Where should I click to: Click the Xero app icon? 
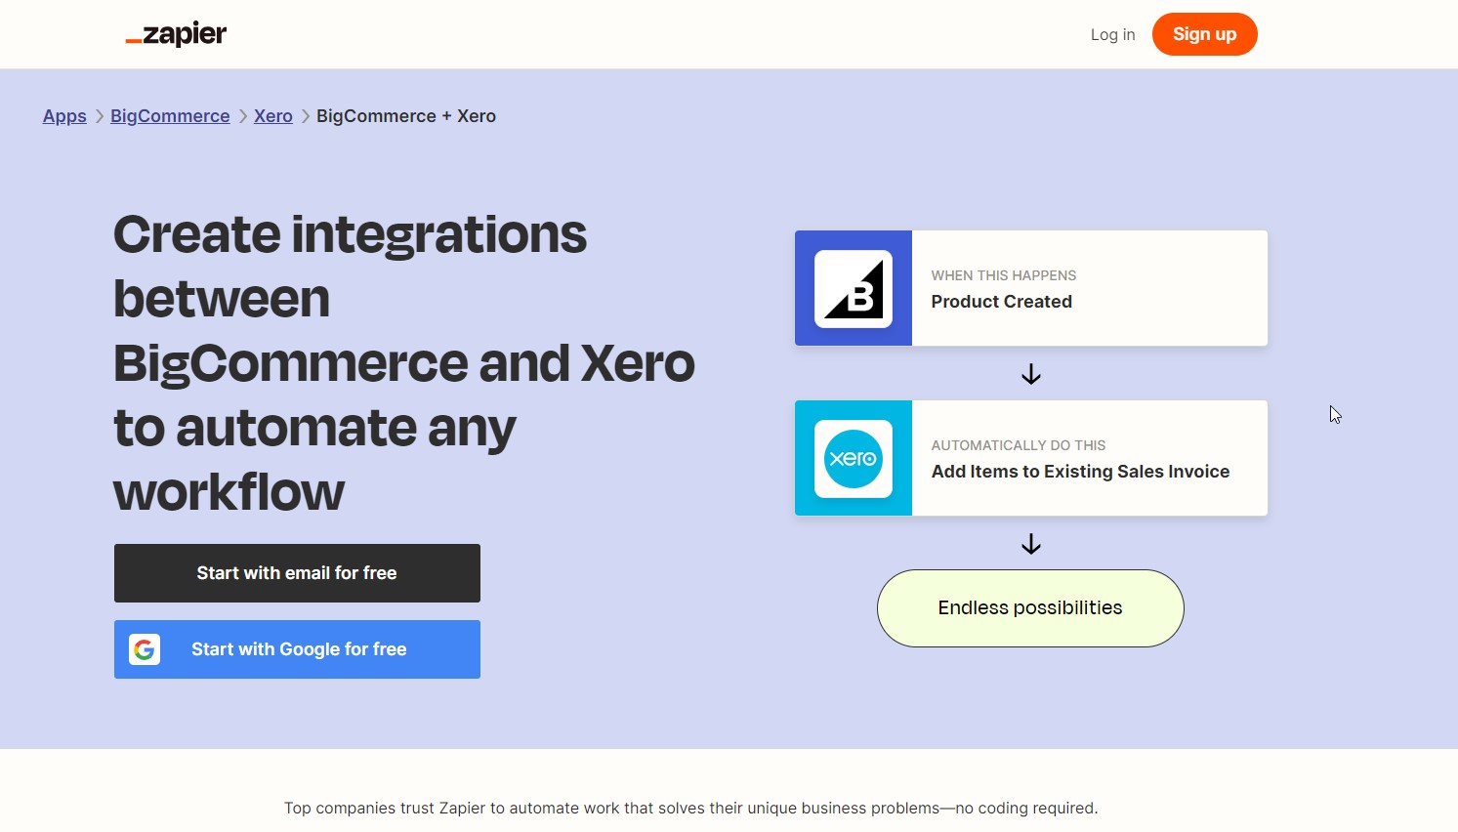coord(854,458)
